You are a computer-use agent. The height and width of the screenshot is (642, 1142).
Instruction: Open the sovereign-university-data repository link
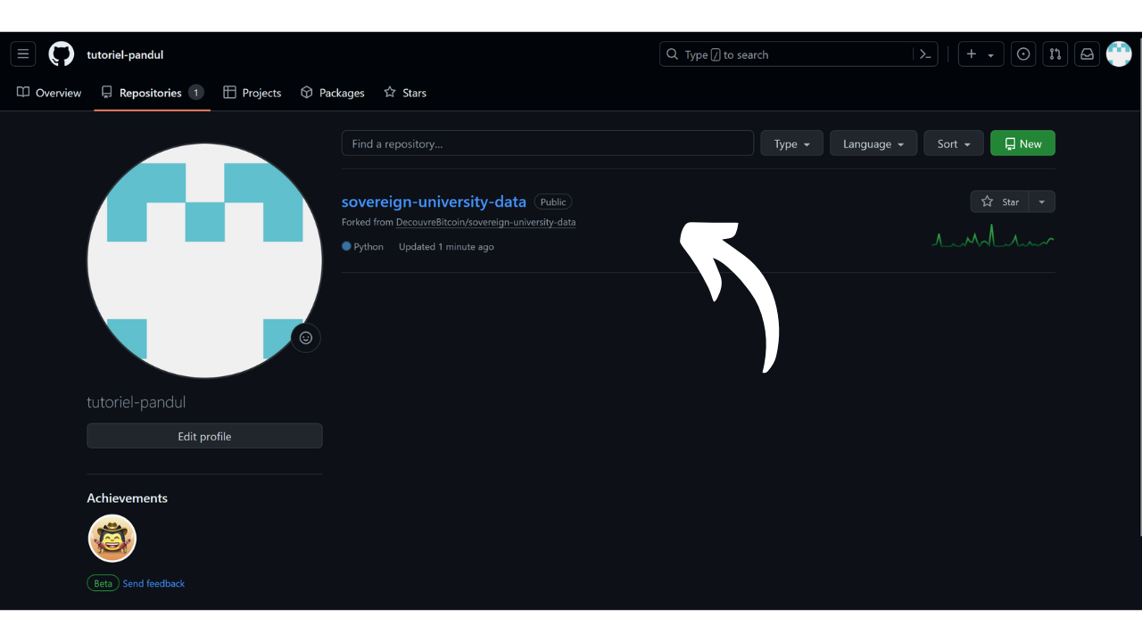(x=434, y=202)
